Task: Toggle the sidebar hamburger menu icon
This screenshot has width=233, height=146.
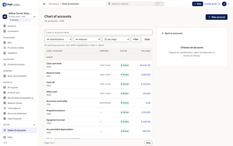Action: pyautogui.click(x=44, y=4)
